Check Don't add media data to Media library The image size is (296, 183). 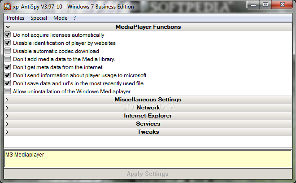click(8, 59)
